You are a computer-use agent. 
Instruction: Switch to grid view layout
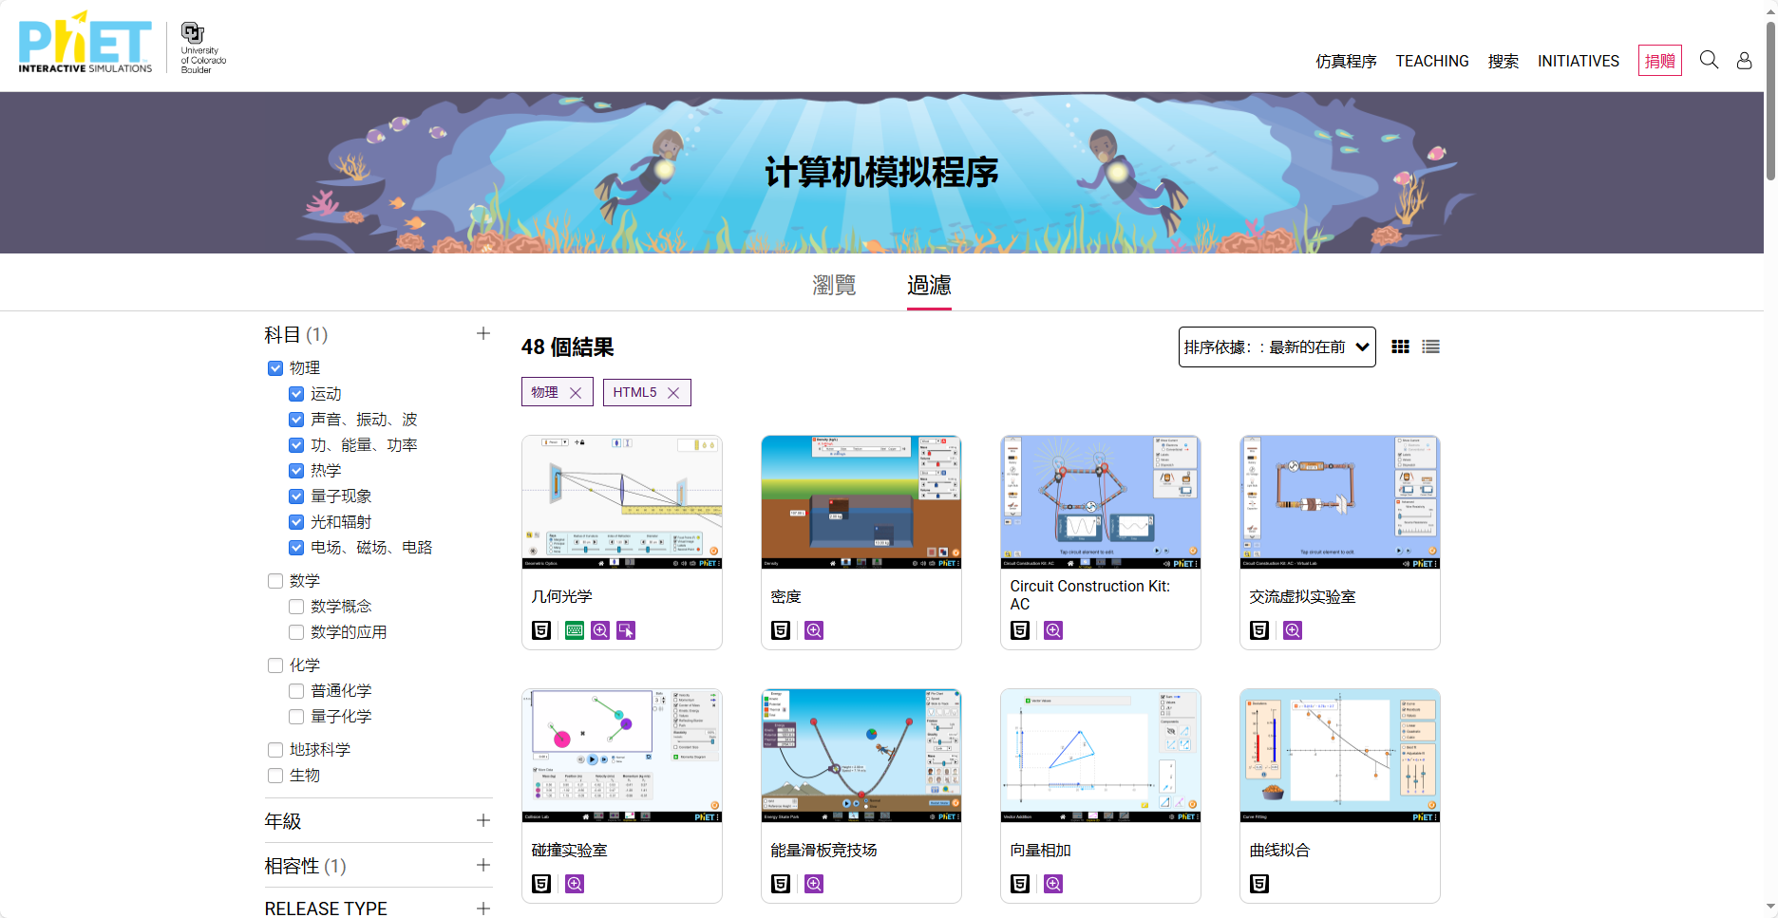click(1400, 347)
